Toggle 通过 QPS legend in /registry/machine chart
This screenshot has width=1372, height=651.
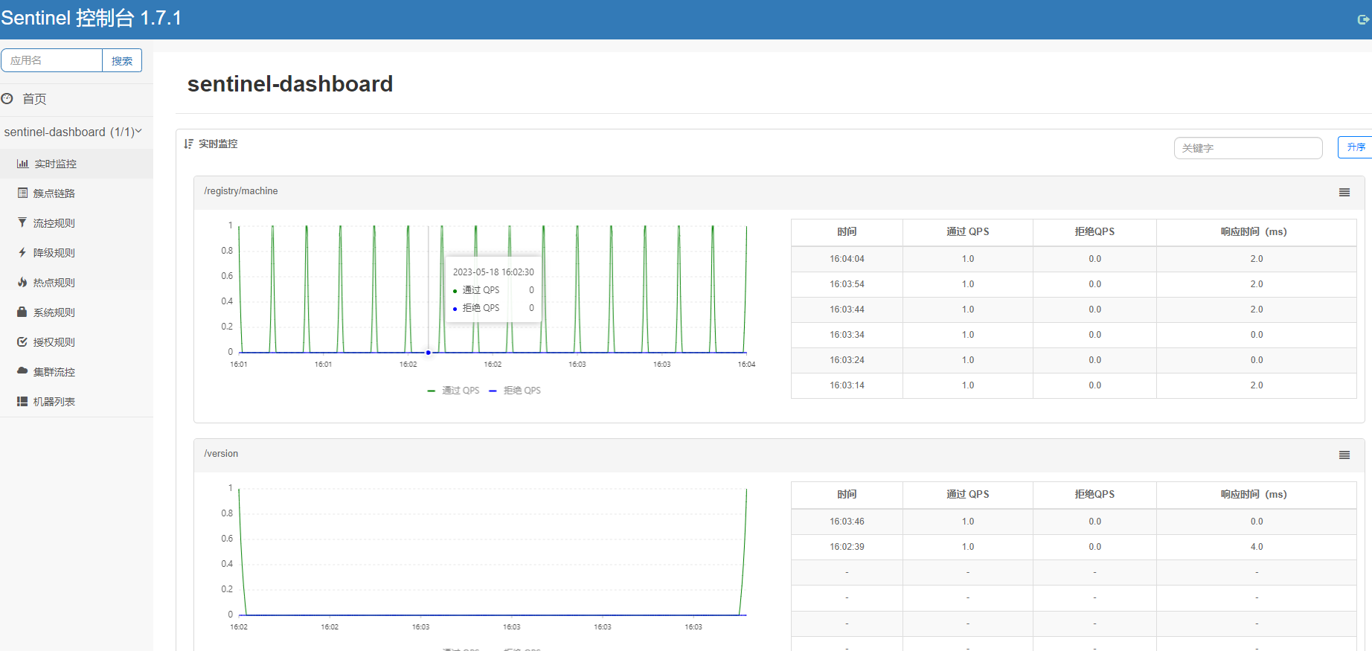click(454, 391)
